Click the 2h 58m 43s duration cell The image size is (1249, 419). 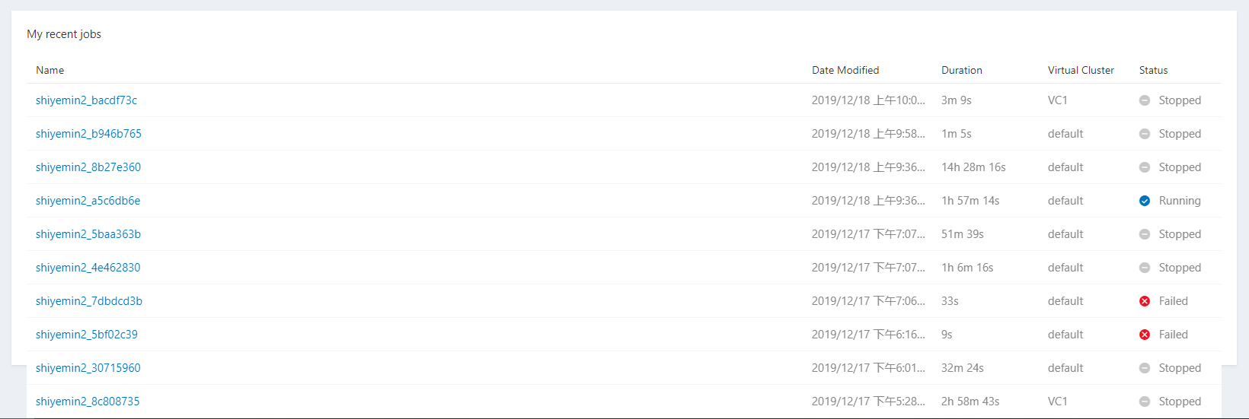(970, 402)
